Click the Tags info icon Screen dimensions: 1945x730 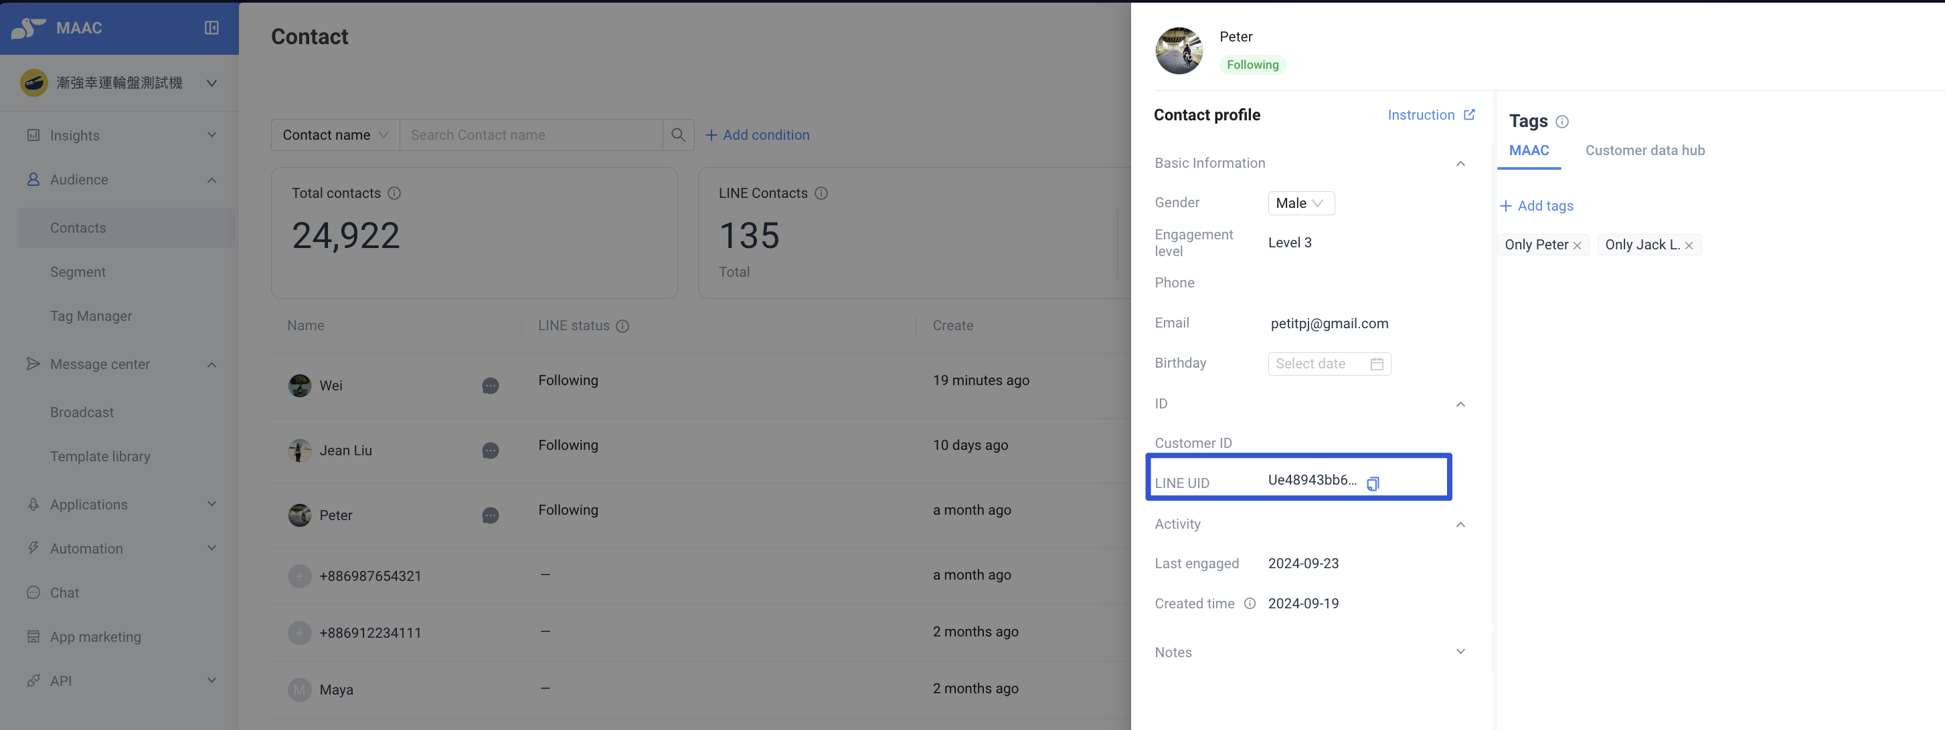[1561, 122]
